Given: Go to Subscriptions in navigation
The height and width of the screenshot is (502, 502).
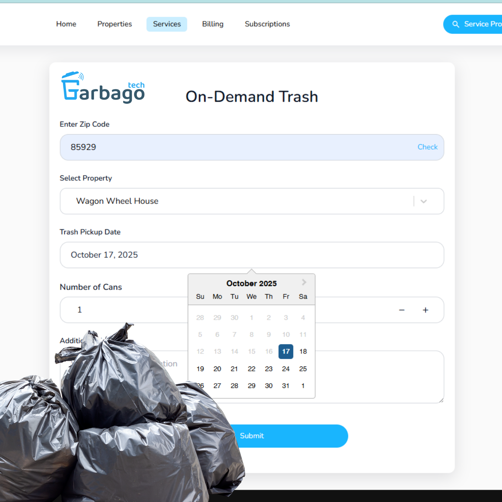Looking at the screenshot, I should [x=267, y=24].
